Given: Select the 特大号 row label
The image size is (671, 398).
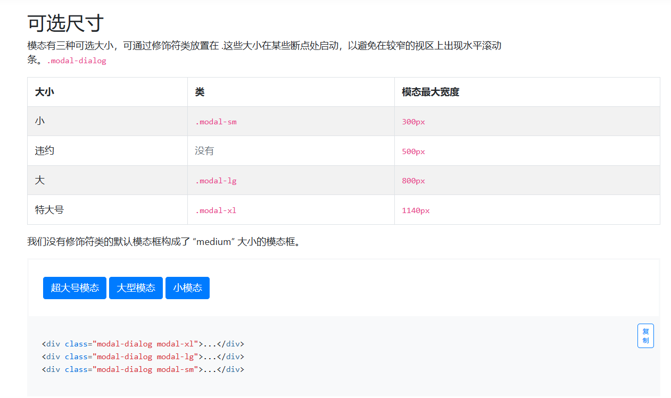Looking at the screenshot, I should click(49, 210).
